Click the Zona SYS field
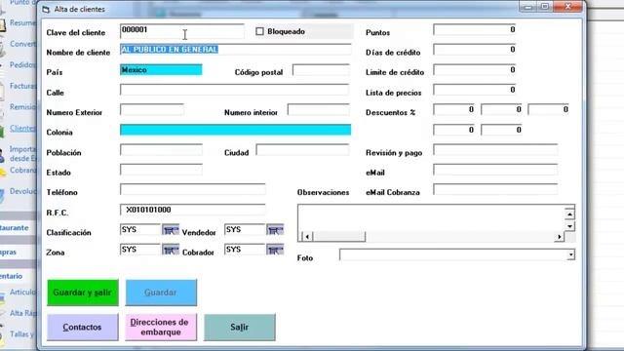 pyautogui.click(x=140, y=250)
